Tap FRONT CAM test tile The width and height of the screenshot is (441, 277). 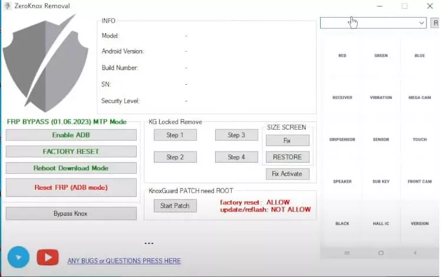(420, 182)
